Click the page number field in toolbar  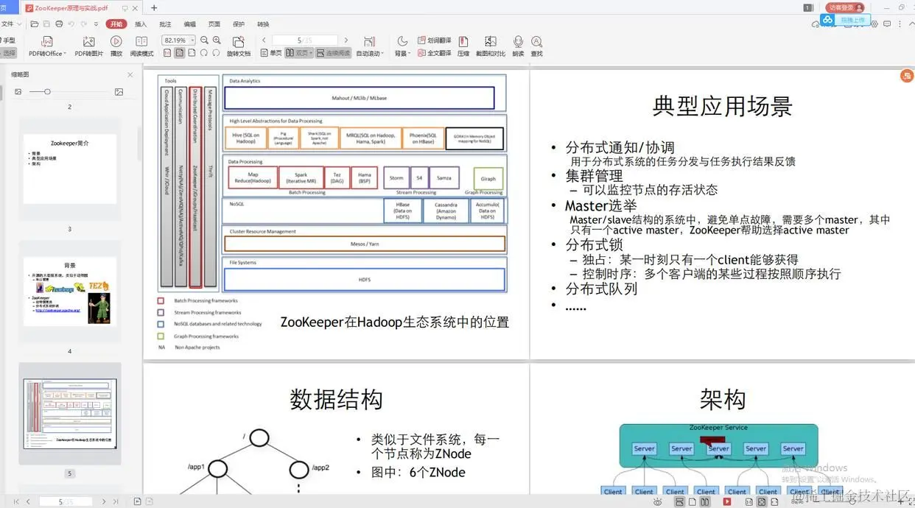(x=304, y=40)
